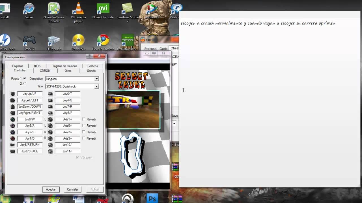Click the Joy2/S mapping field
This screenshot has width=362, height=203.
click(x=30, y=132)
